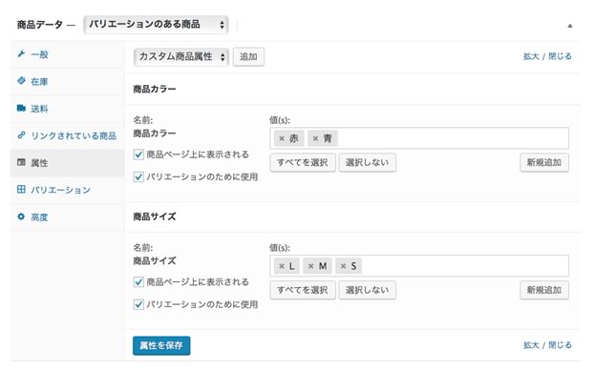Click the tag icon beside 在庫

pos(21,81)
